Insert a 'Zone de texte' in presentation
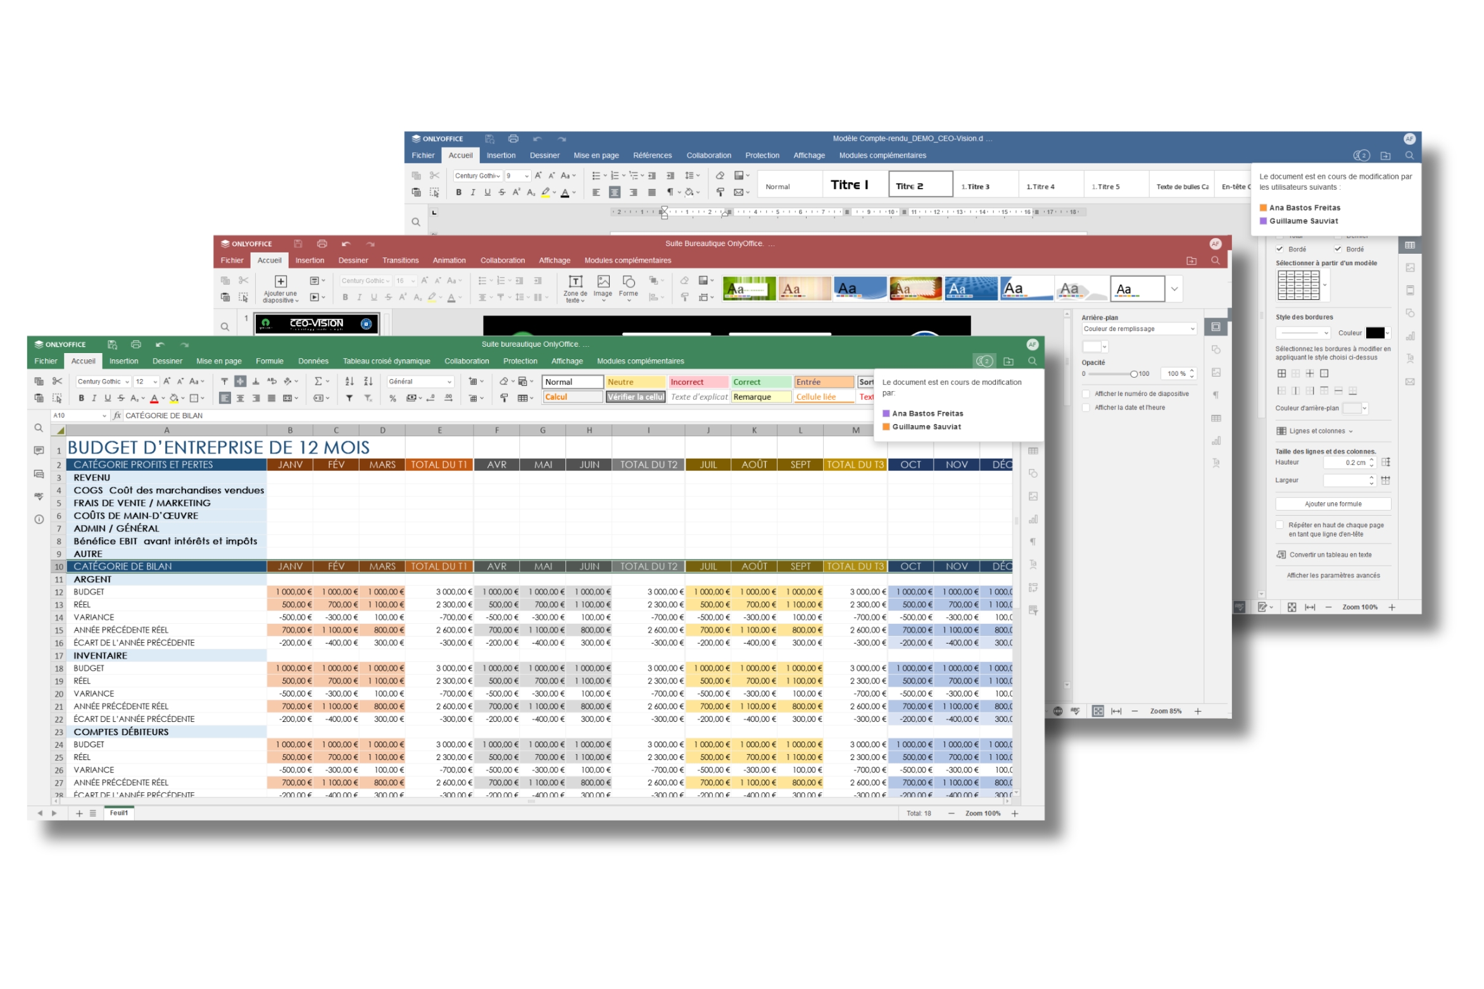Viewport: 1484px width, 989px height. (x=575, y=282)
